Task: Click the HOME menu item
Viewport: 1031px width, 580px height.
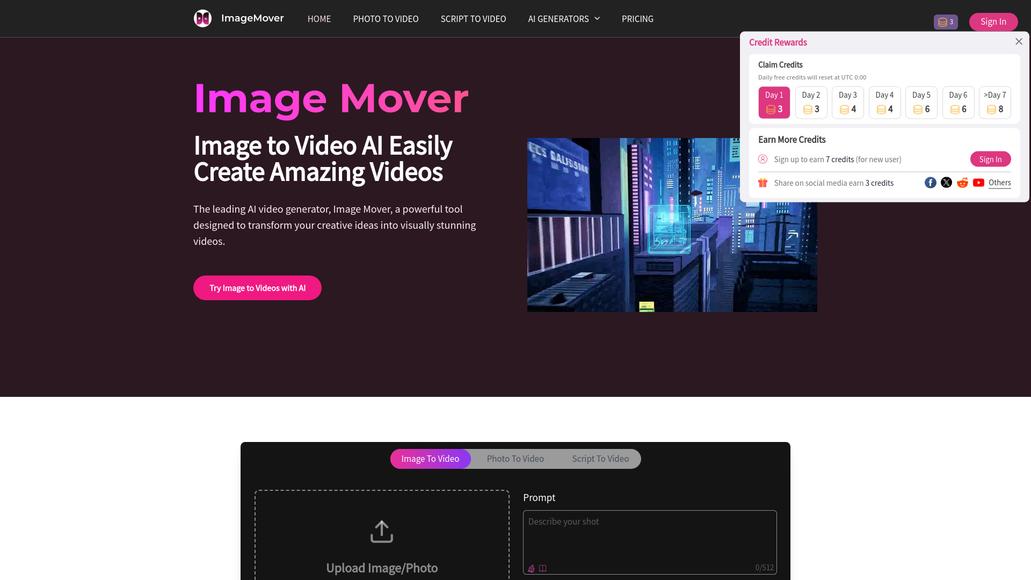Action: 318,18
